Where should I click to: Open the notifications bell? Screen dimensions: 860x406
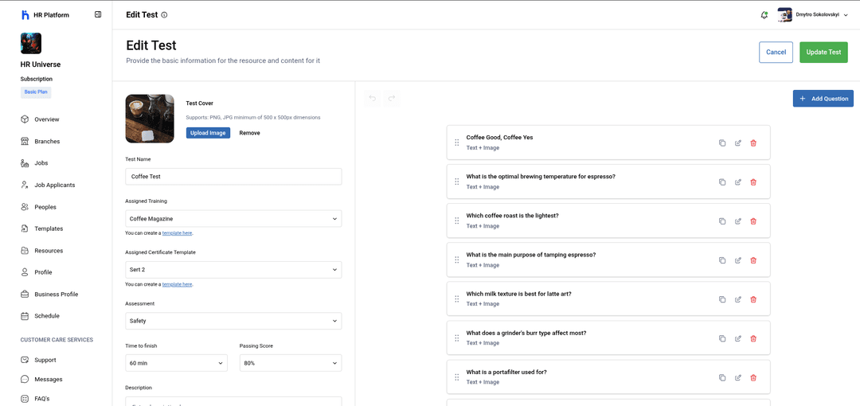(x=764, y=14)
